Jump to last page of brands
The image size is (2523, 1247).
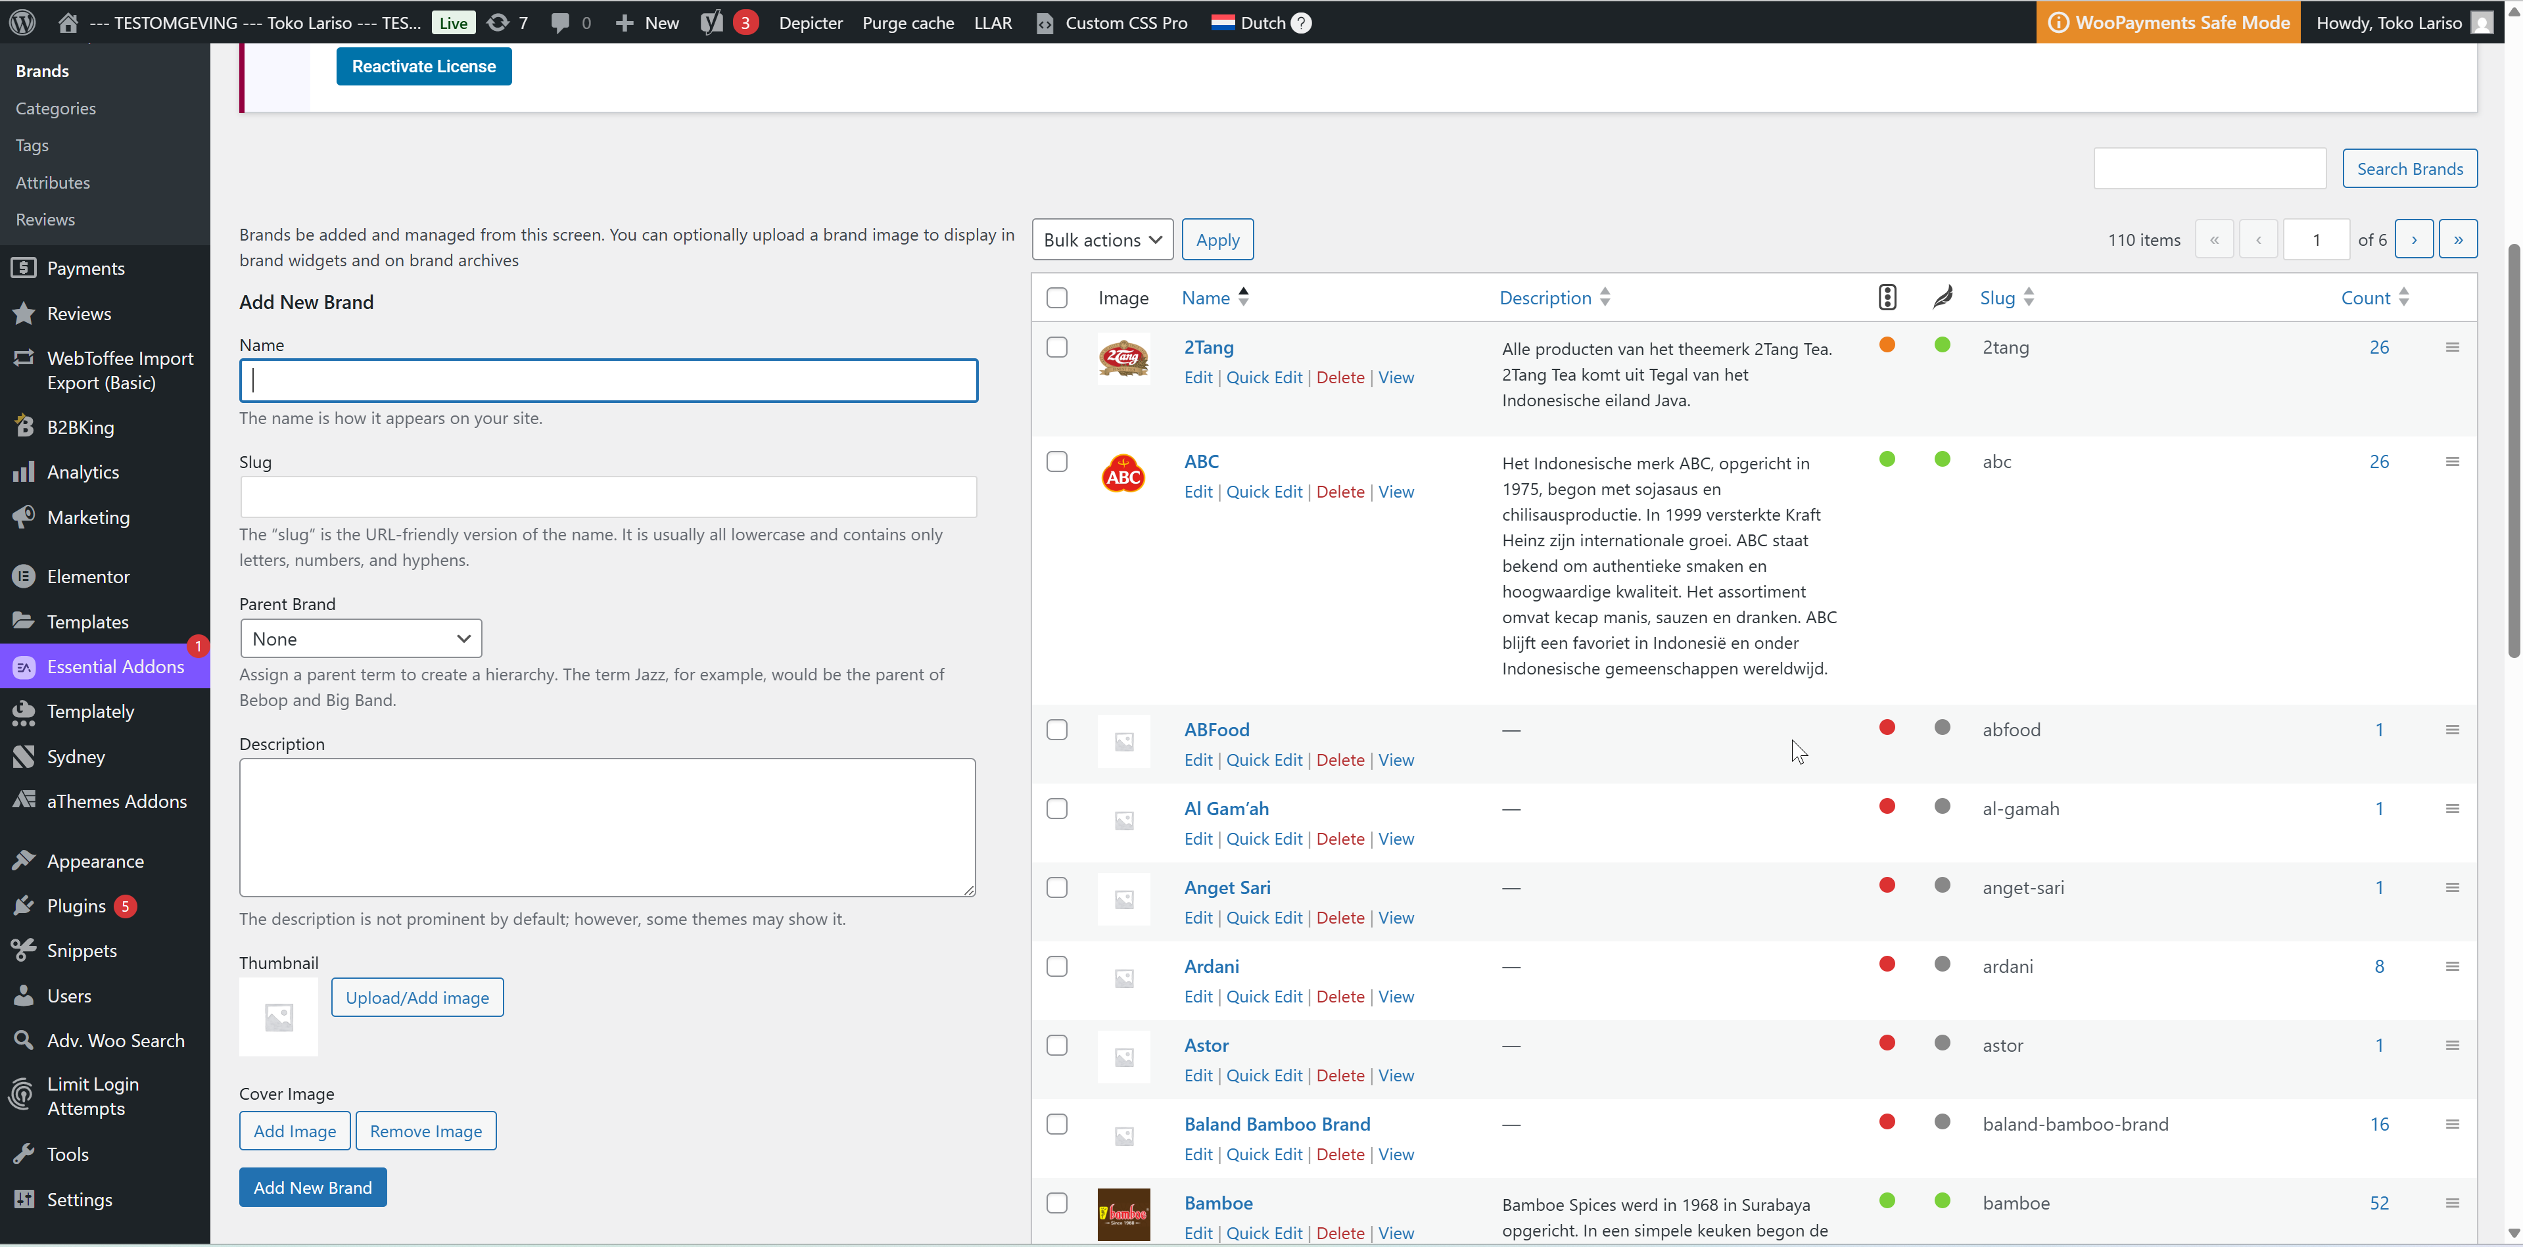2457,239
